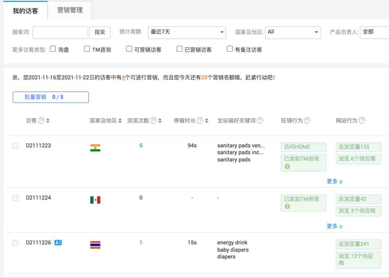
Task: Click the help icon next to 全站偏好关键词
Action: tap(260, 121)
